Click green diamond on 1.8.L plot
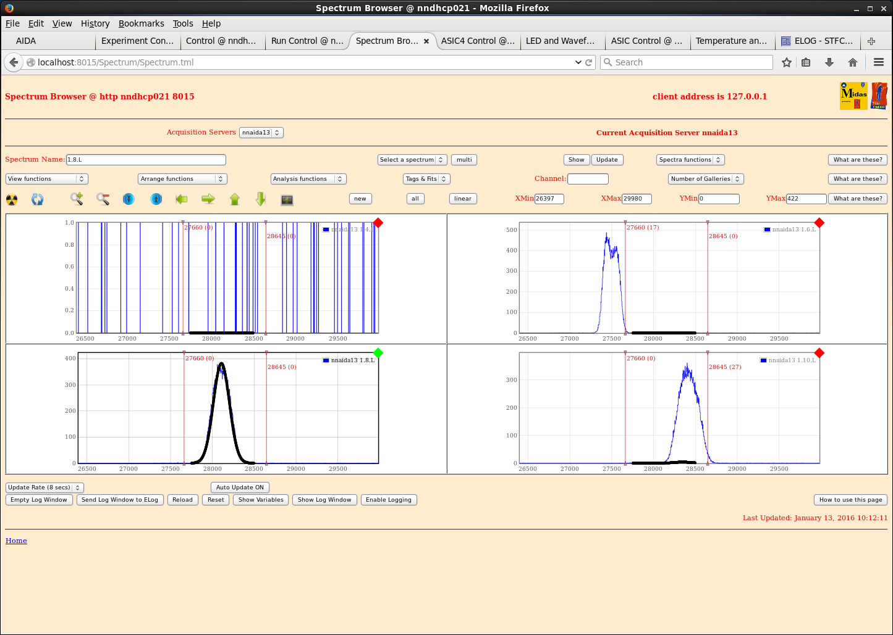This screenshot has height=635, width=893. click(x=378, y=353)
